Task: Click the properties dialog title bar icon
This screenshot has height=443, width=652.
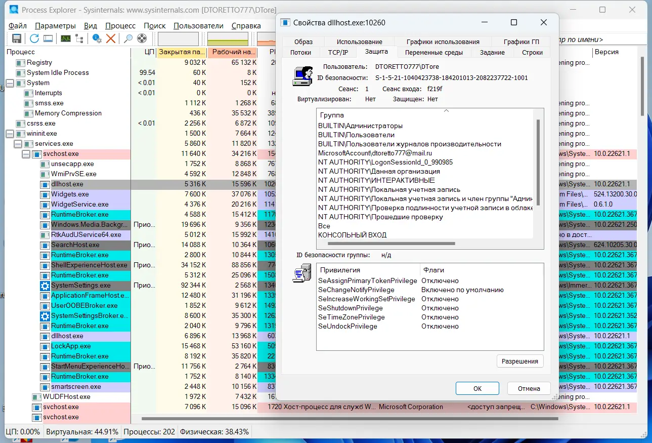Action: (285, 22)
